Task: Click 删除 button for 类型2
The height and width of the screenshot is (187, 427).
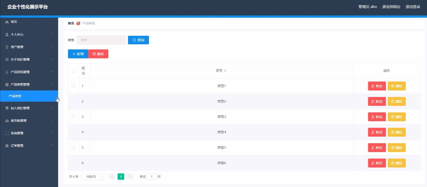Action: 397,101
